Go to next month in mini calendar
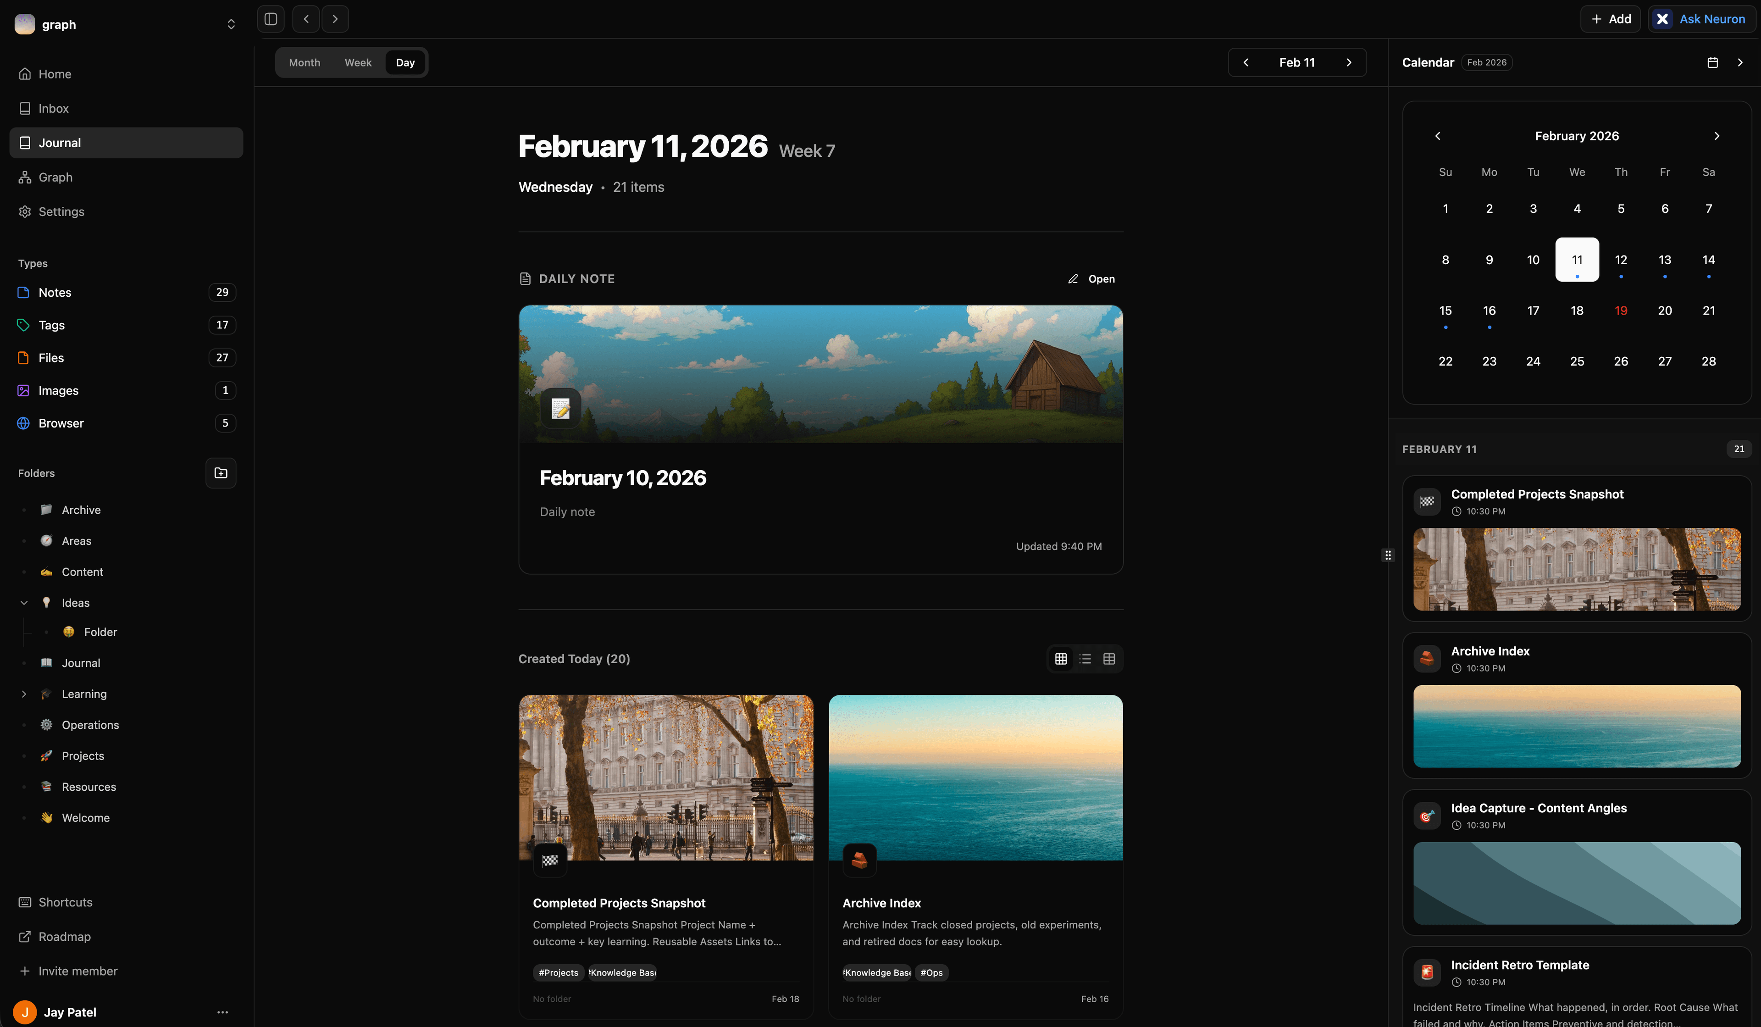This screenshot has height=1027, width=1761. pos(1716,136)
